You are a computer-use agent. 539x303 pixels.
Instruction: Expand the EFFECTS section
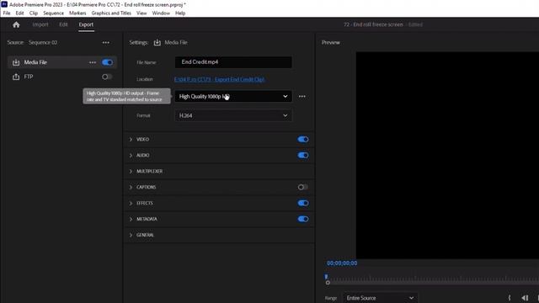(x=131, y=203)
